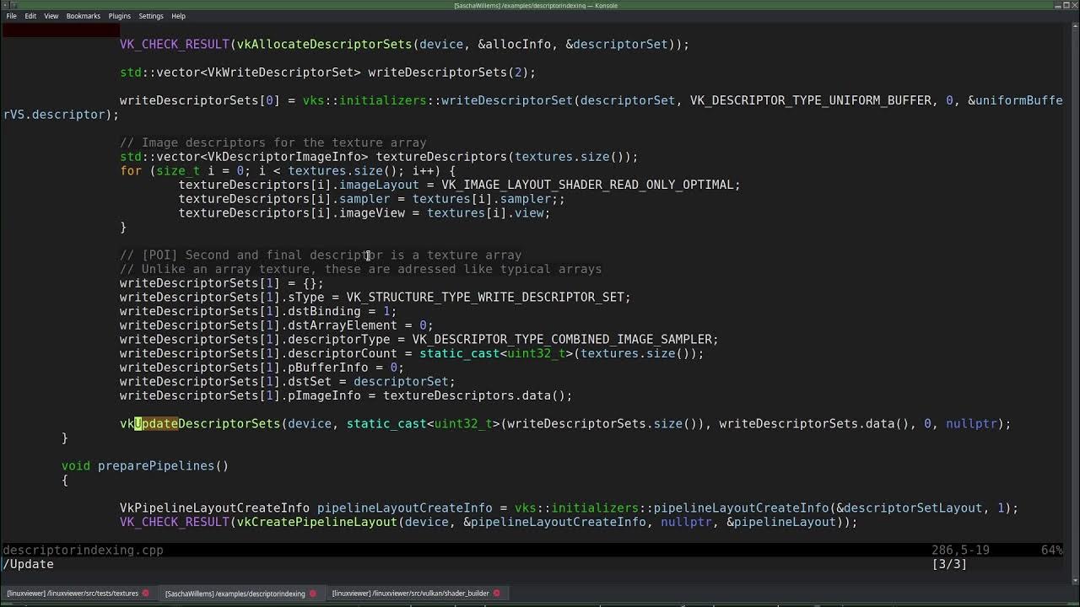Open the Settings menu

[151, 16]
